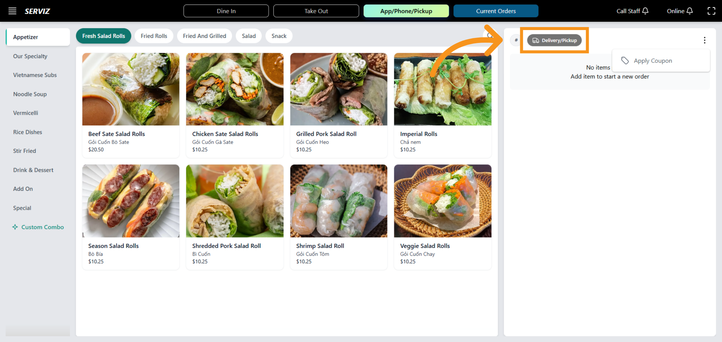Screen dimensions: 722x342
Task: Select the Fried Rolls subcategory tab
Action: coord(154,36)
